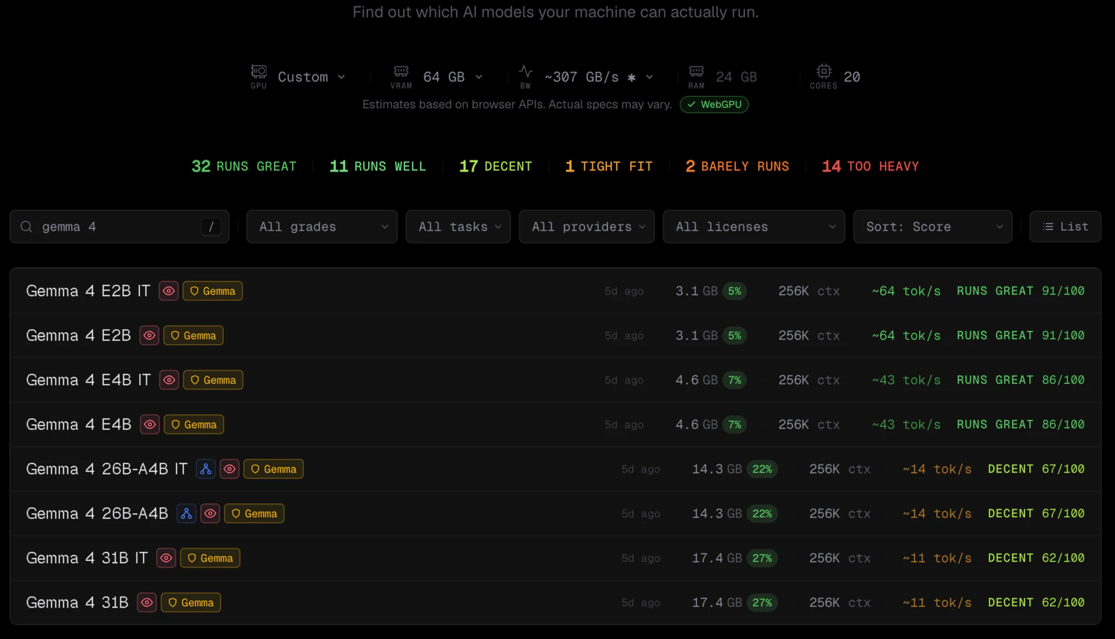Image resolution: width=1115 pixels, height=639 pixels.
Task: Switch to List view
Action: (1066, 226)
